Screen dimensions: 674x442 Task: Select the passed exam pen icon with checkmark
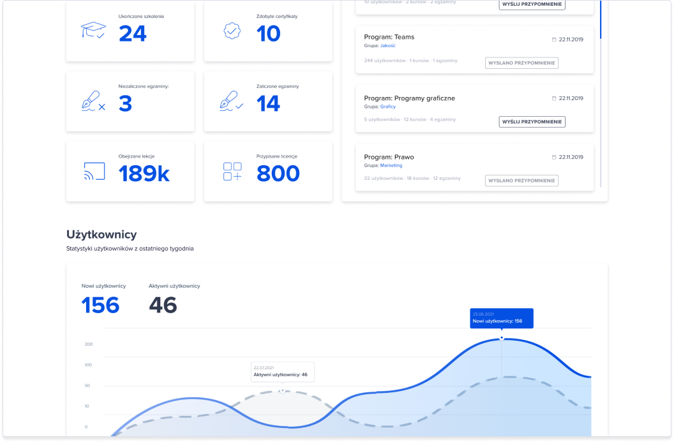point(232,101)
